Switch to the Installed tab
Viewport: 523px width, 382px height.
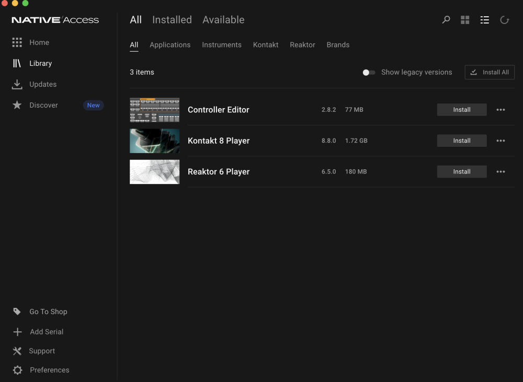[x=172, y=20]
